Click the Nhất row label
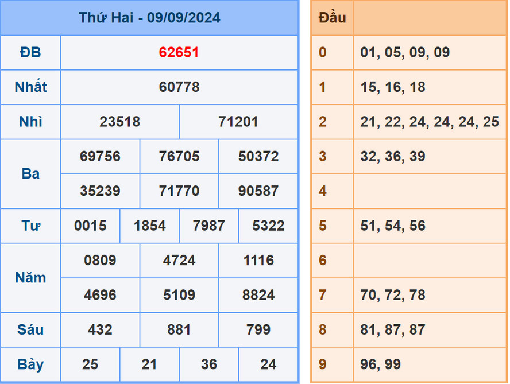The image size is (510, 384). tap(30, 87)
